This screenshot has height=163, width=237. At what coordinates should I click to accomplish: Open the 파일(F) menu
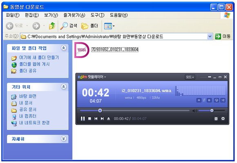point(13,15)
